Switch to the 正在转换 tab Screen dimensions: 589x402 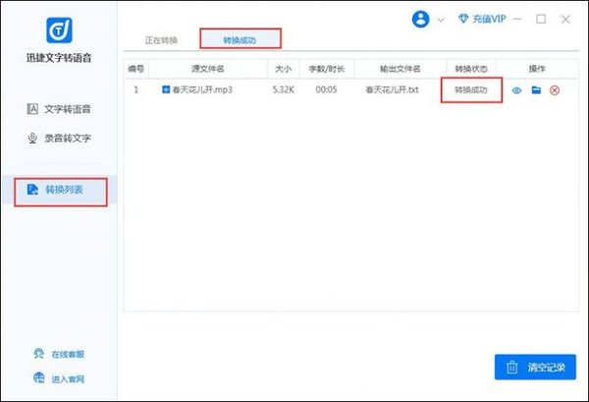pyautogui.click(x=161, y=40)
